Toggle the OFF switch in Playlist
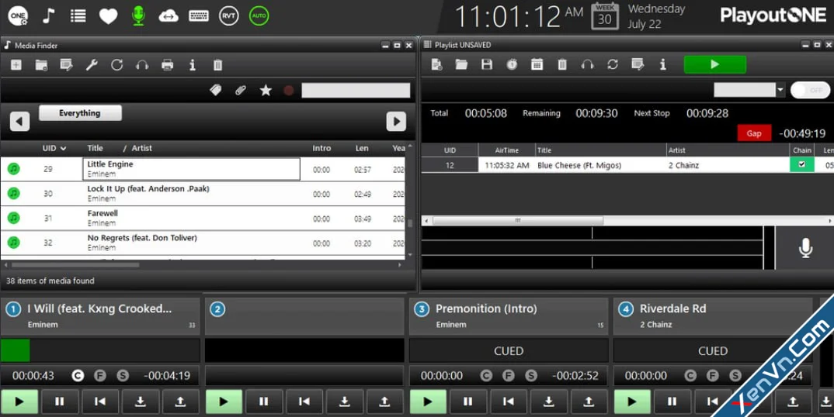This screenshot has height=417, width=834. [x=810, y=91]
